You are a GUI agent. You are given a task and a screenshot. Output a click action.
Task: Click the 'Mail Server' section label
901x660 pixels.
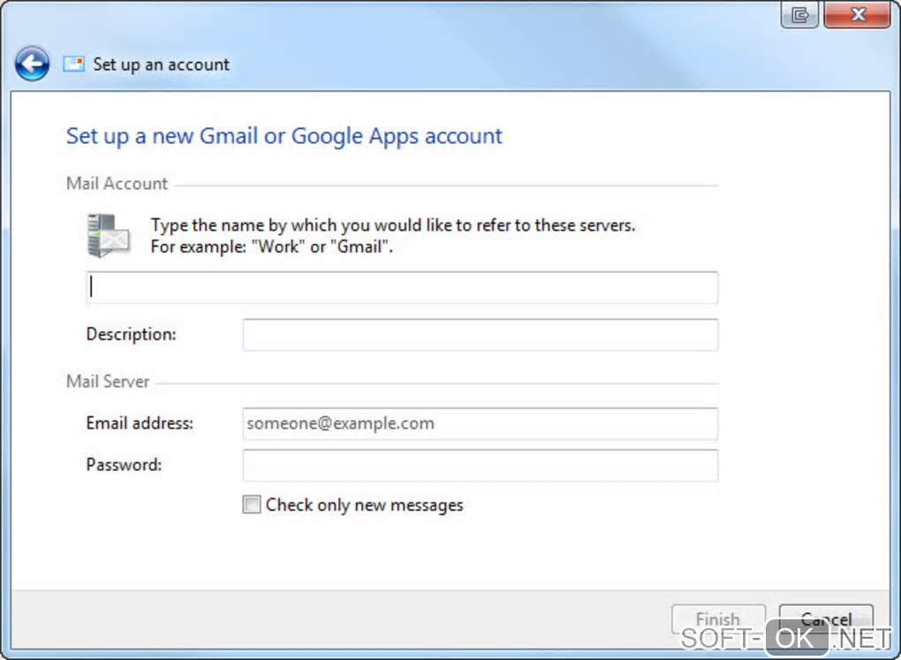108,382
